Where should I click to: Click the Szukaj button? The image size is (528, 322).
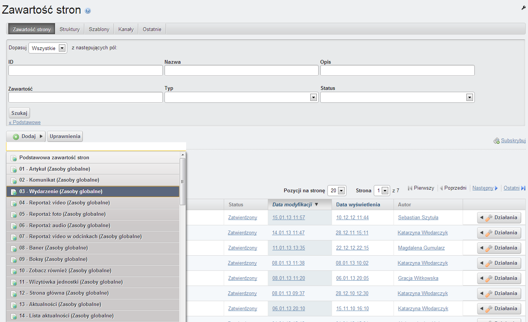19,113
